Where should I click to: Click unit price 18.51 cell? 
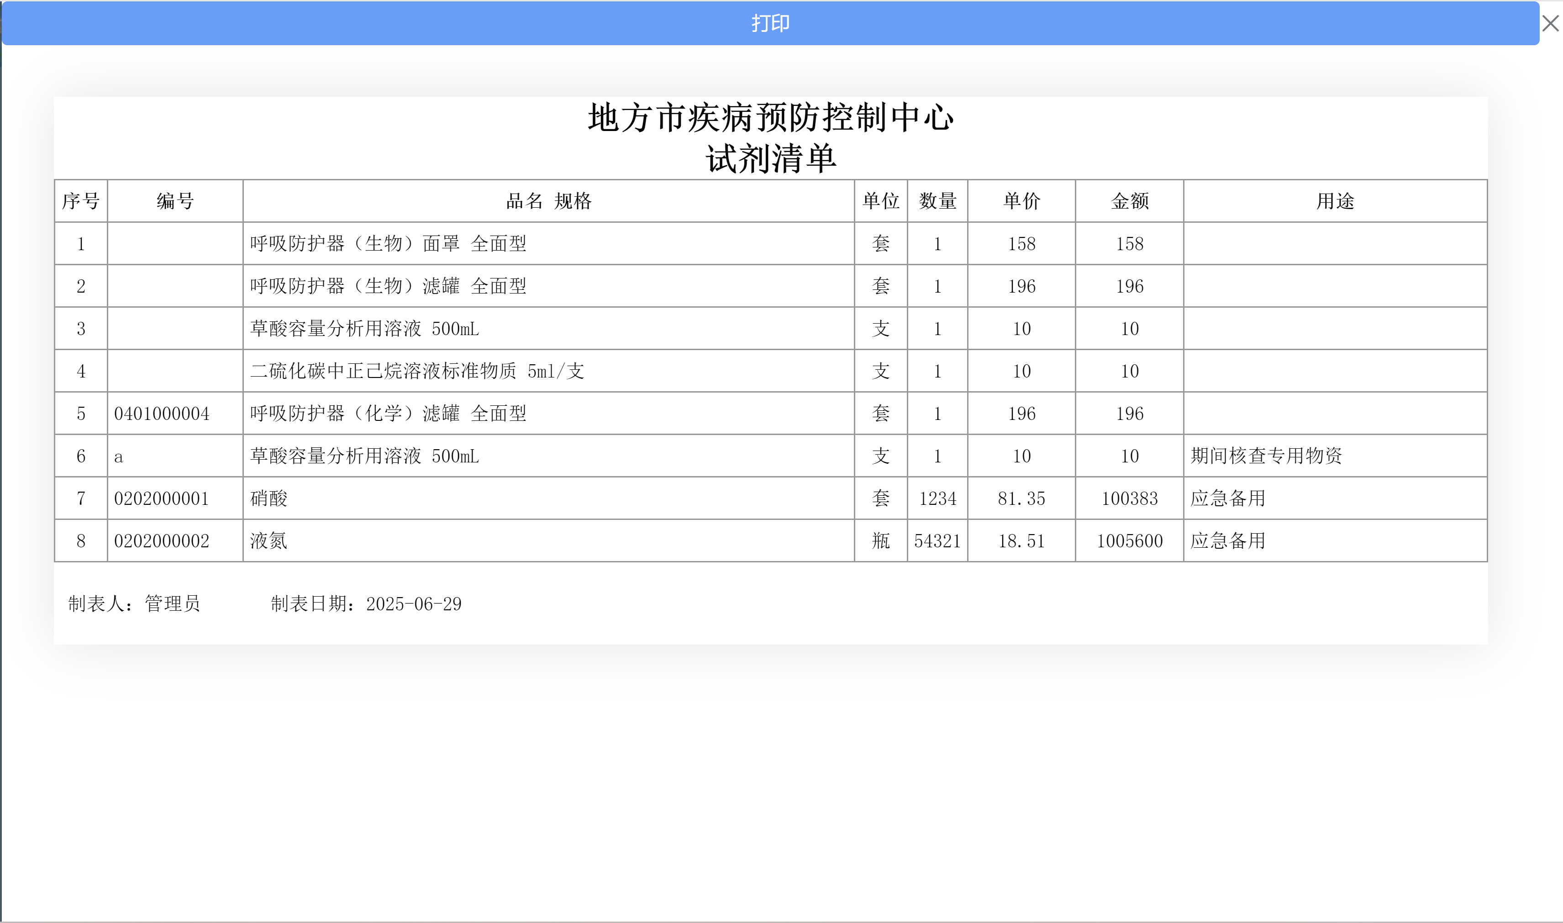click(x=1022, y=540)
